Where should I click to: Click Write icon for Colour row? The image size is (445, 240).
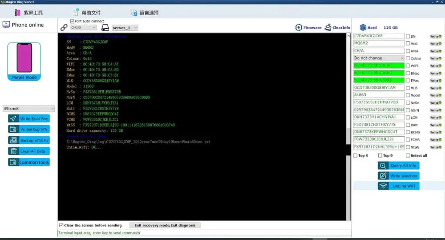point(436,58)
